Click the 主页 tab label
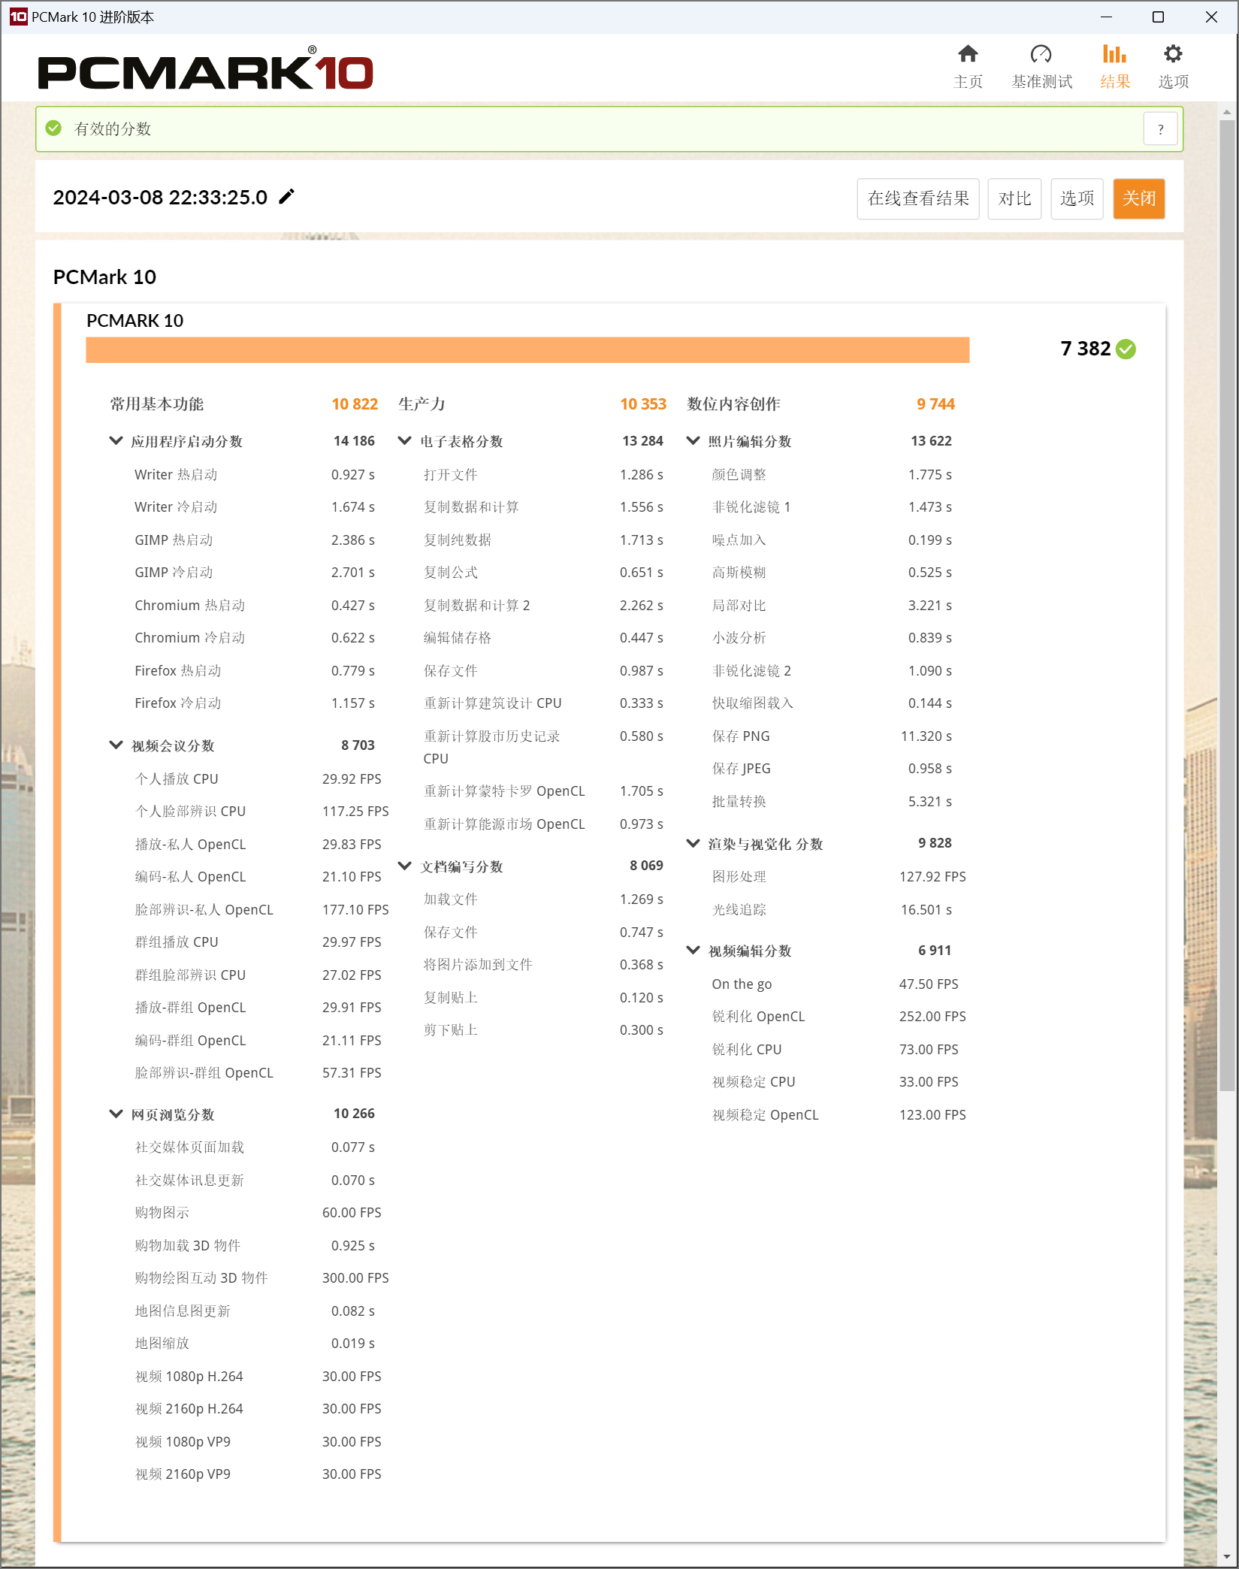The width and height of the screenshot is (1239, 1569). (968, 81)
